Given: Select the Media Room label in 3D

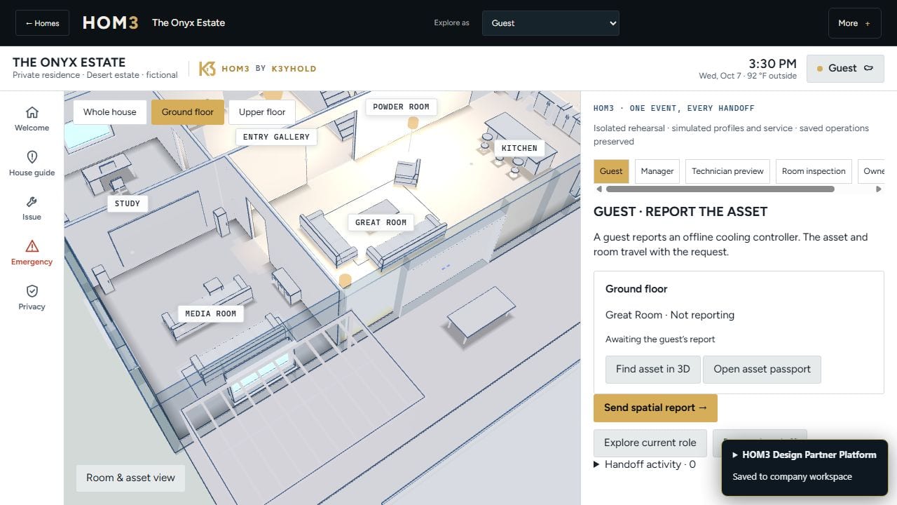Looking at the screenshot, I should coord(210,314).
